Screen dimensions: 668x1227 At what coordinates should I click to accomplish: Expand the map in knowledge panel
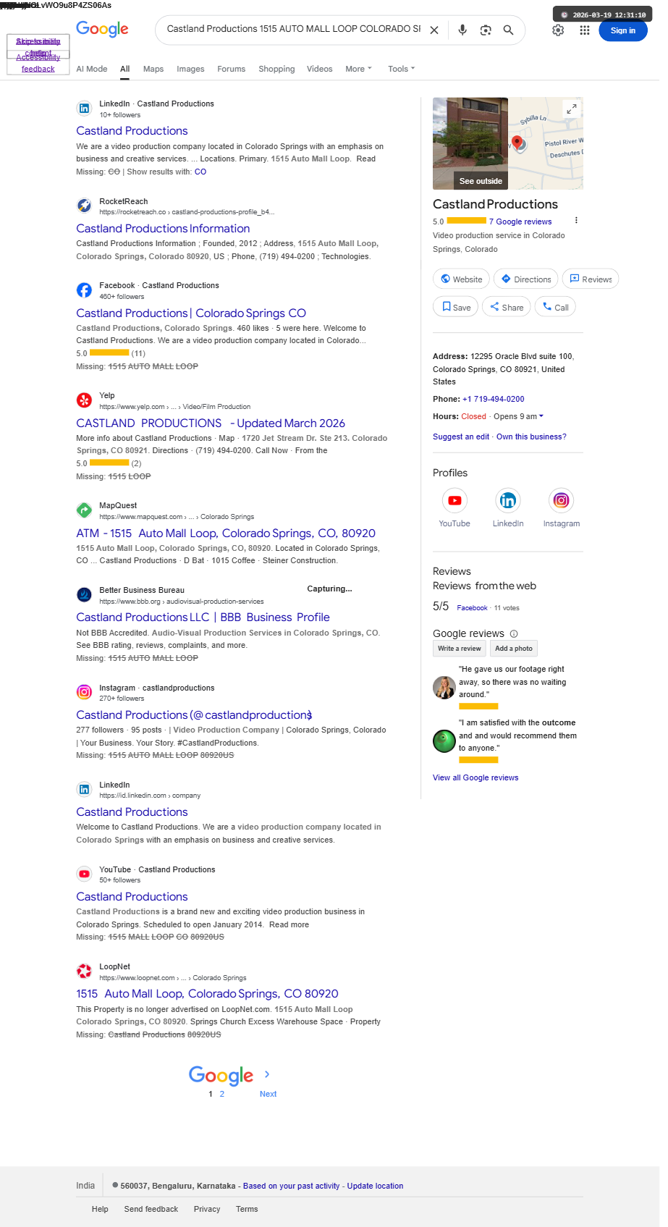click(571, 109)
